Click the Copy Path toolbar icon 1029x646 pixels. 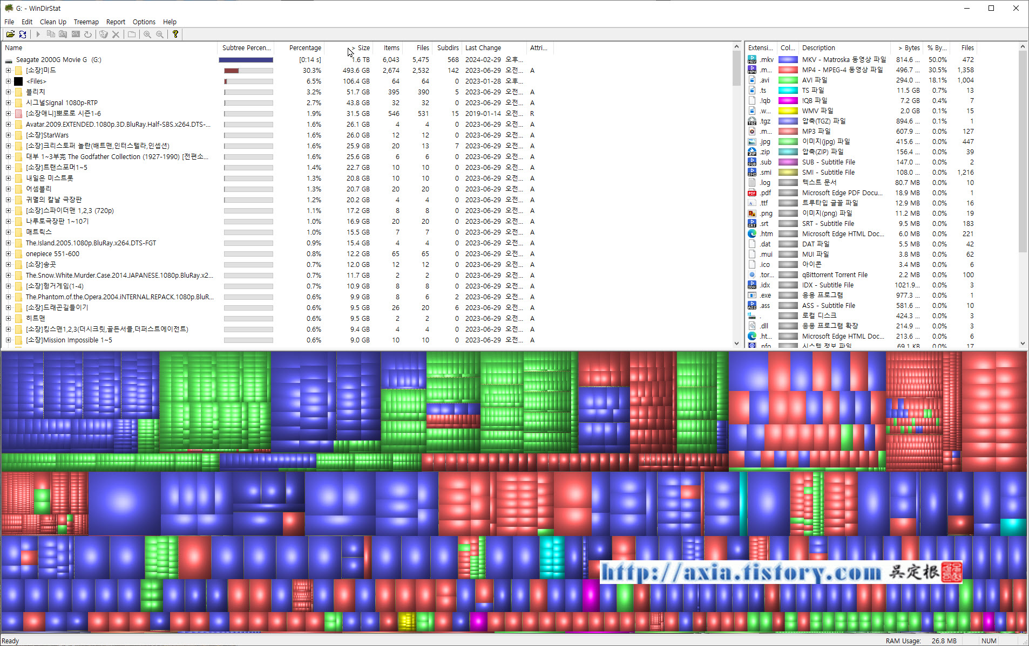click(x=51, y=34)
